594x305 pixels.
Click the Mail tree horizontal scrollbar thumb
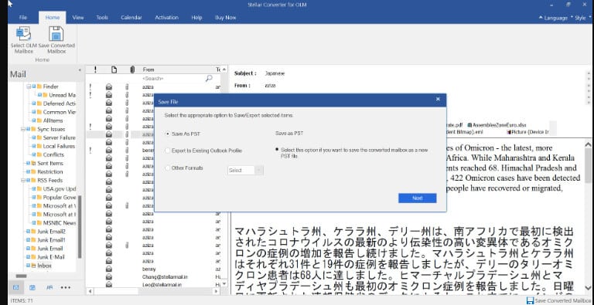point(21,276)
